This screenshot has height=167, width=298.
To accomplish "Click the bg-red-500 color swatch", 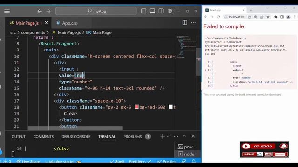I will point(136,107).
